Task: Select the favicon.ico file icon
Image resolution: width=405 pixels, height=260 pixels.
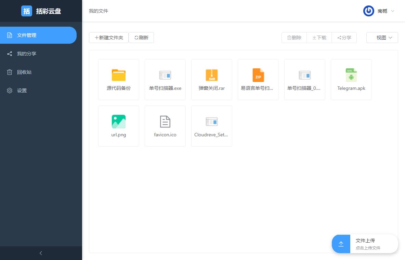Action: click(x=165, y=121)
